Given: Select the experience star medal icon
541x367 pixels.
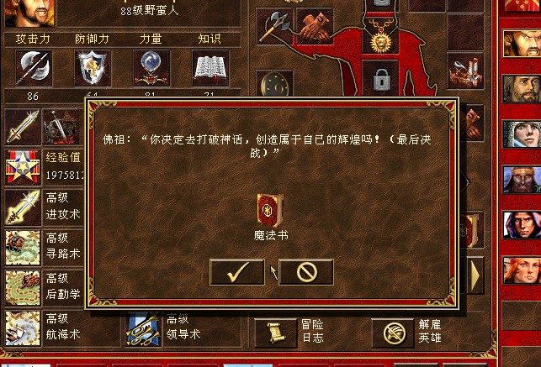Looking at the screenshot, I should [23, 167].
